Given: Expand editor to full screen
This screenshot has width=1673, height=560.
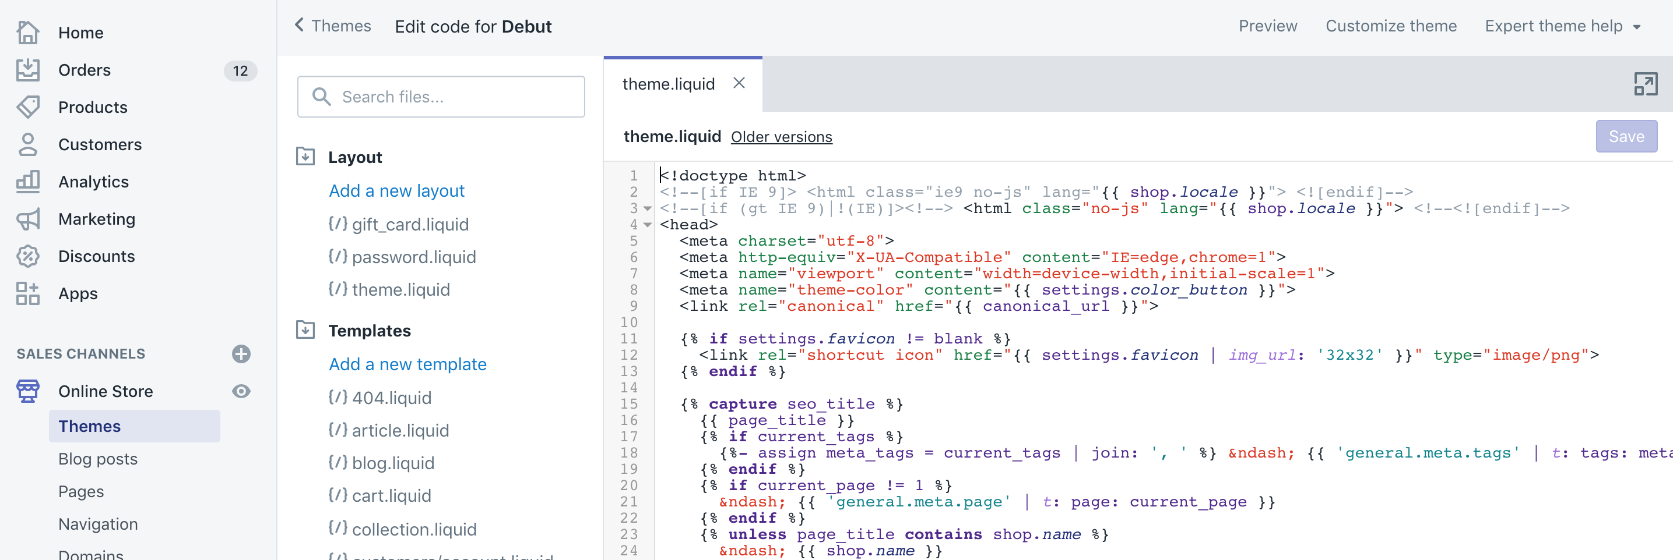Looking at the screenshot, I should coord(1645,84).
